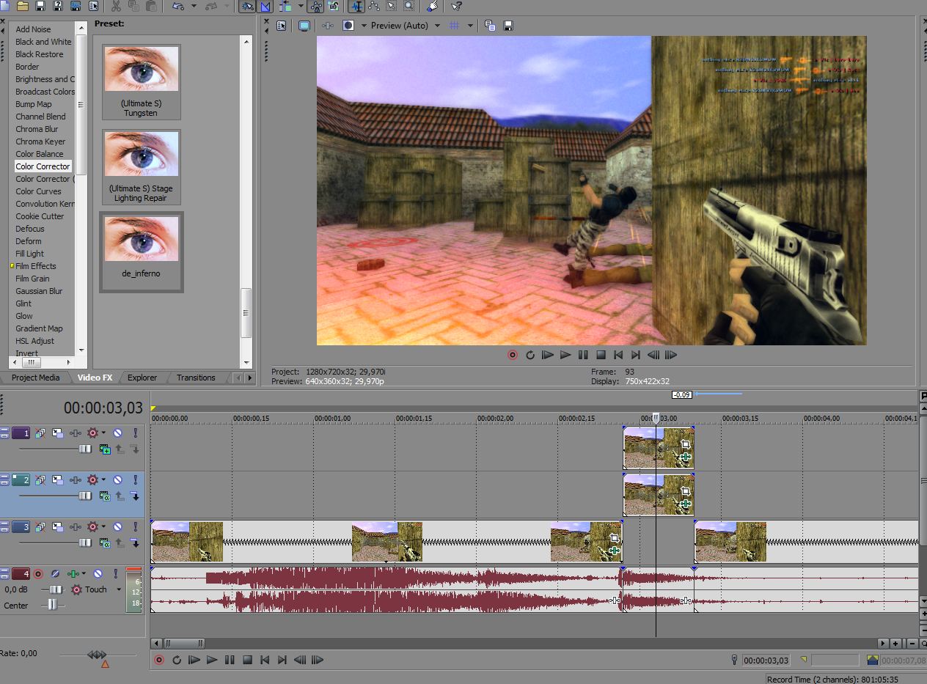927x684 pixels.
Task: Click Loop Playback in timeline transport
Action: click(177, 660)
